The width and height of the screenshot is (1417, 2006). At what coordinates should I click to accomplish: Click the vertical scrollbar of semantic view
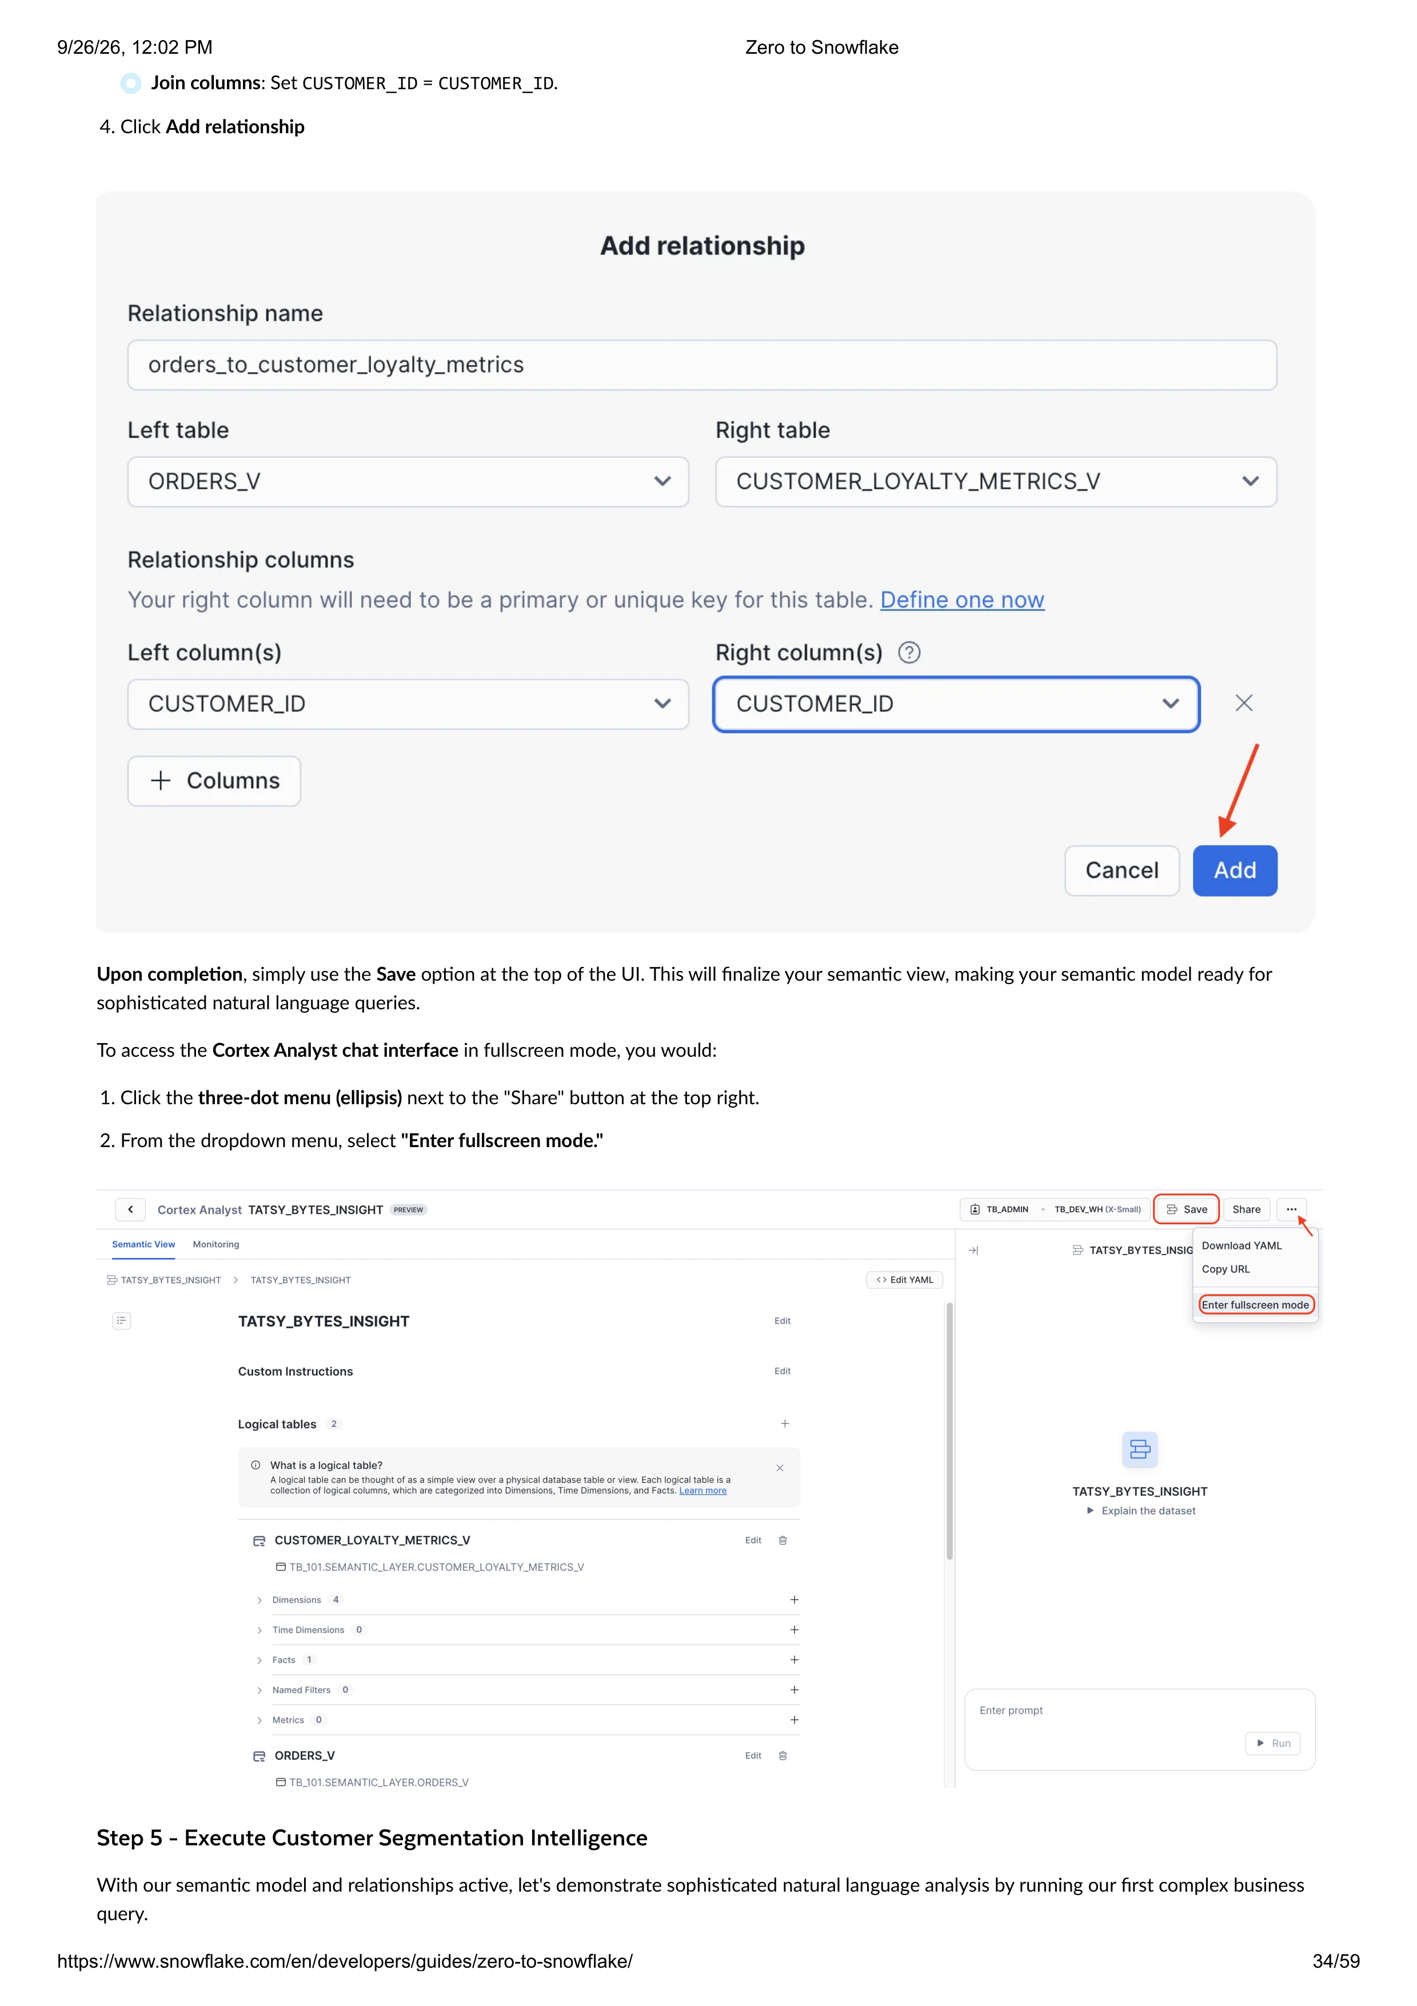point(949,1431)
